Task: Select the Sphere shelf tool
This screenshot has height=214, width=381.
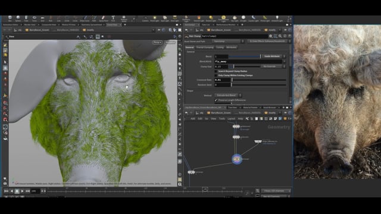Action: (18, 18)
